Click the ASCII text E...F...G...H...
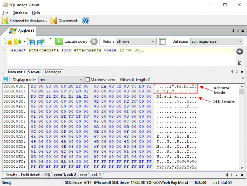Viewport: 247px width, 186px height. [176, 137]
